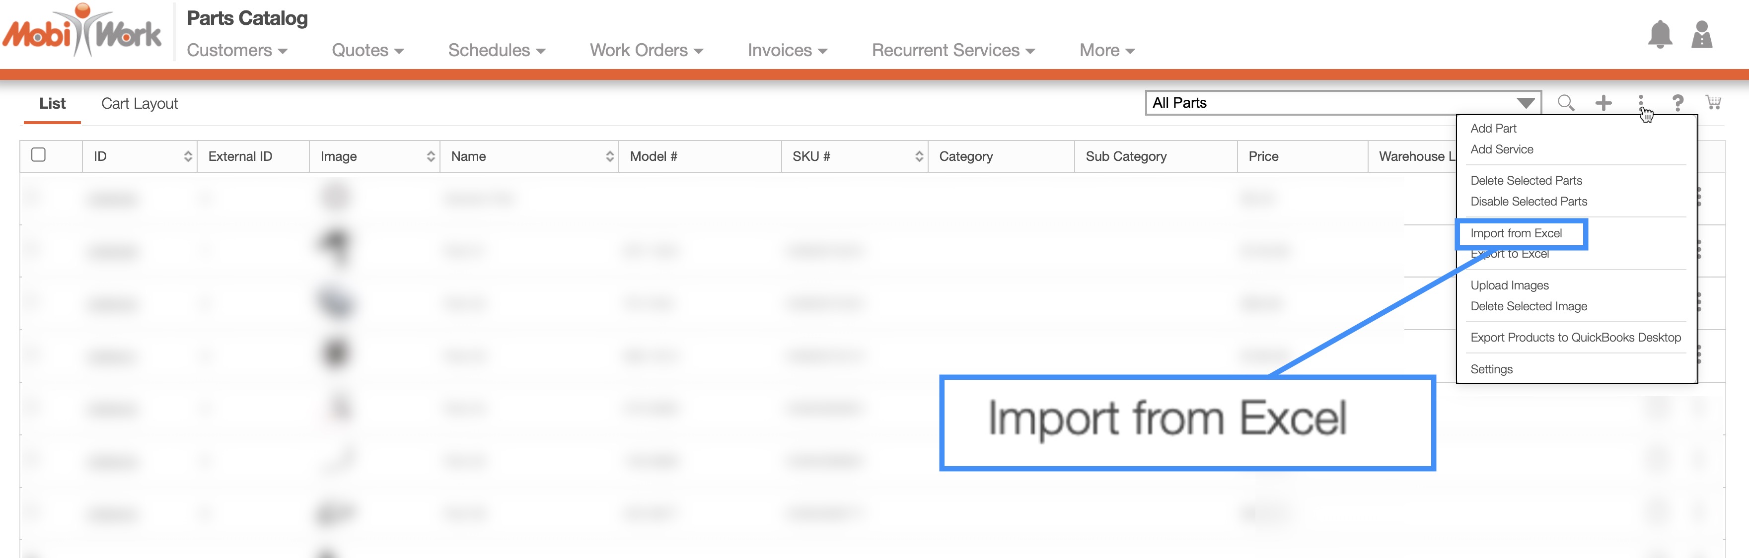1749x558 pixels.
Task: Open the user profile icon
Action: (x=1701, y=35)
